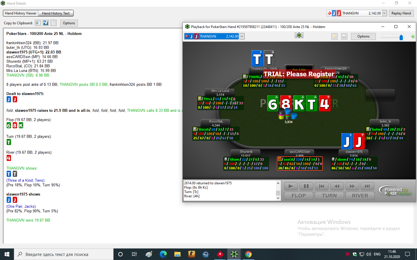Click Windows taskbar search box
Image resolution: width=417 pixels, height=260 pixels.
[x=64, y=254]
